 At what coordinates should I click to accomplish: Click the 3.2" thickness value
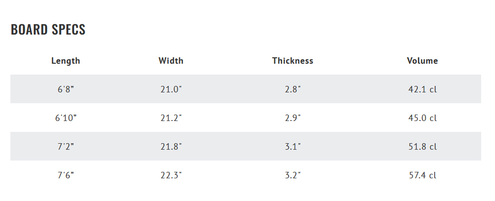(293, 175)
